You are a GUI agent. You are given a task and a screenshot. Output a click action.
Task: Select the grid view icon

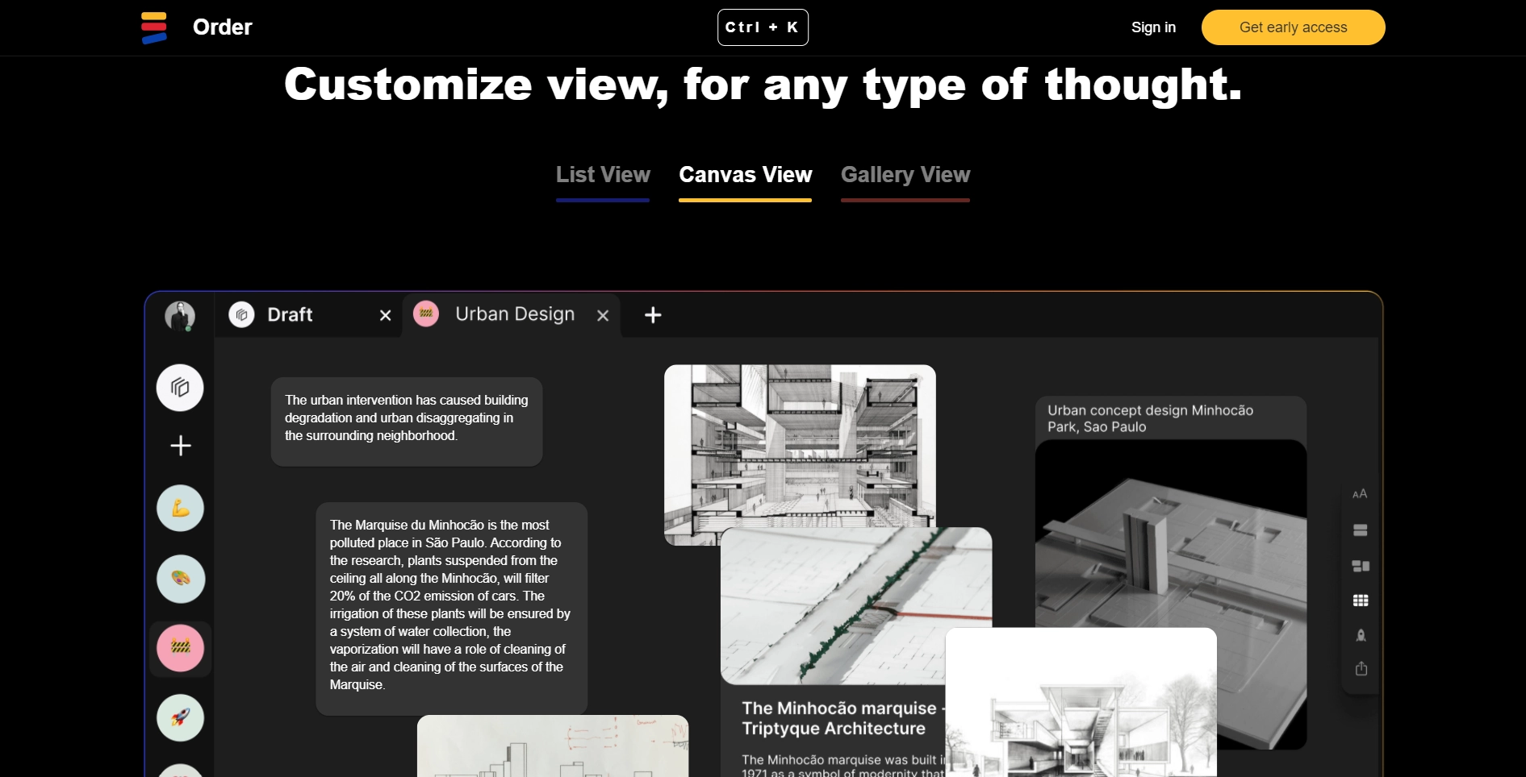pos(1361,600)
